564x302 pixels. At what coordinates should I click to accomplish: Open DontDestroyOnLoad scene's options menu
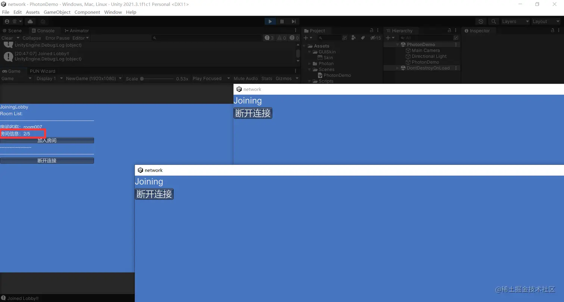point(456,68)
